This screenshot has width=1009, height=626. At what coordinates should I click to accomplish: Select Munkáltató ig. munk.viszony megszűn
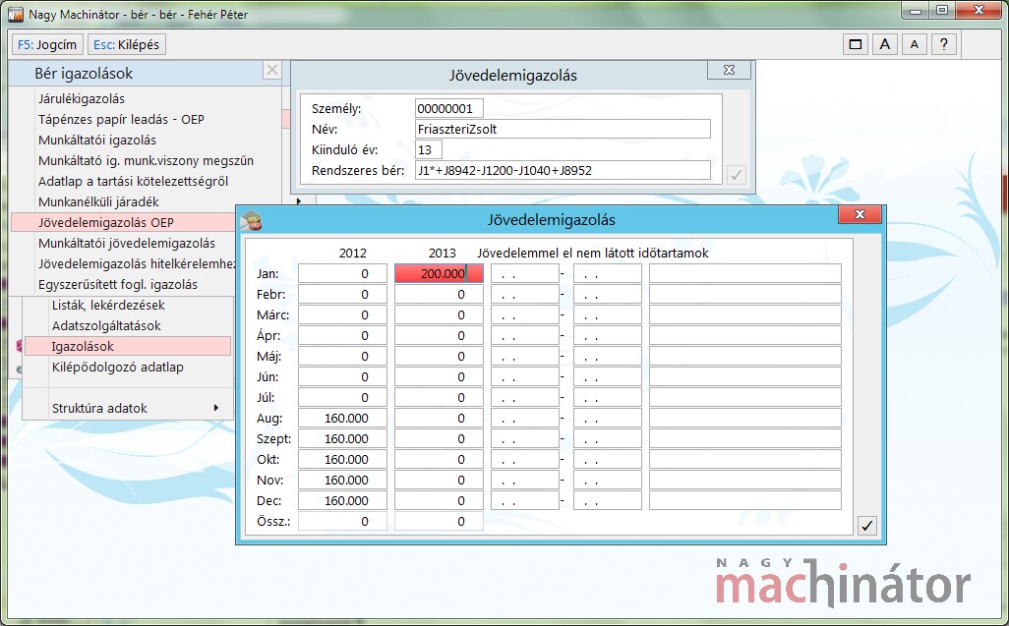pyautogui.click(x=147, y=160)
